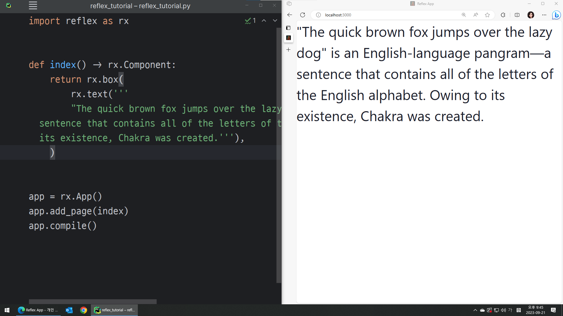The height and width of the screenshot is (316, 563).
Task: Click the zoom magnifier icon in address bar
Action: (x=464, y=15)
